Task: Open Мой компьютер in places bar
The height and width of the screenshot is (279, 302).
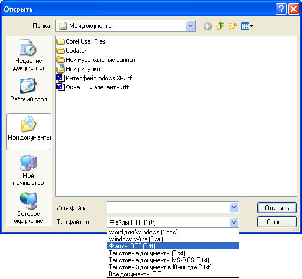Action: (x=28, y=170)
